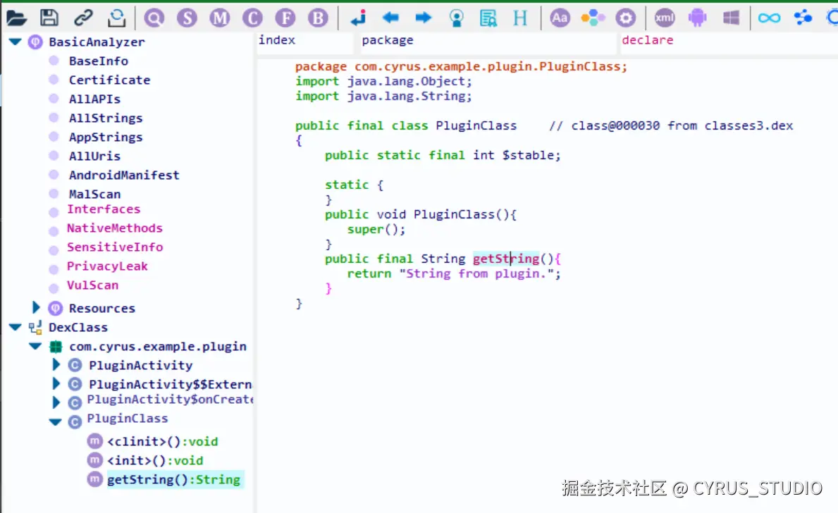This screenshot has width=838, height=513.
Task: Select SensitiveInfo tree item
Action: pyautogui.click(x=115, y=247)
